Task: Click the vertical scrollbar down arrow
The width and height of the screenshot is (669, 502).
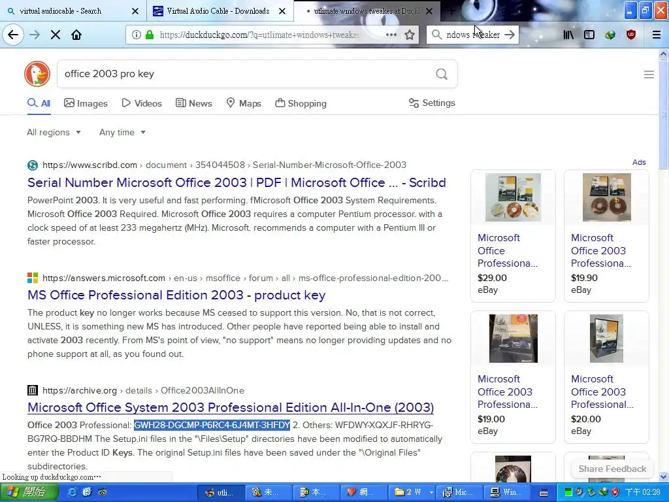Action: click(x=663, y=477)
